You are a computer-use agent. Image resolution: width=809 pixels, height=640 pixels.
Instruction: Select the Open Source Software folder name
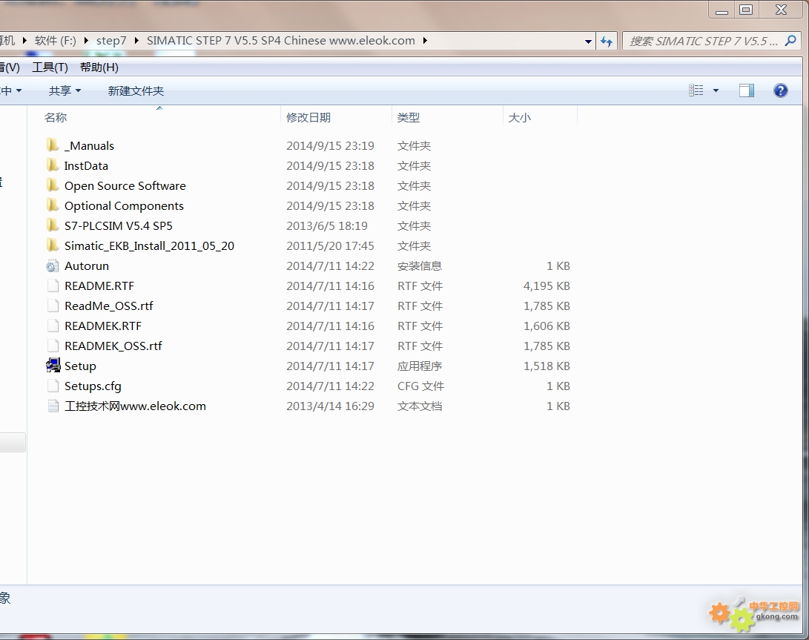pos(125,186)
